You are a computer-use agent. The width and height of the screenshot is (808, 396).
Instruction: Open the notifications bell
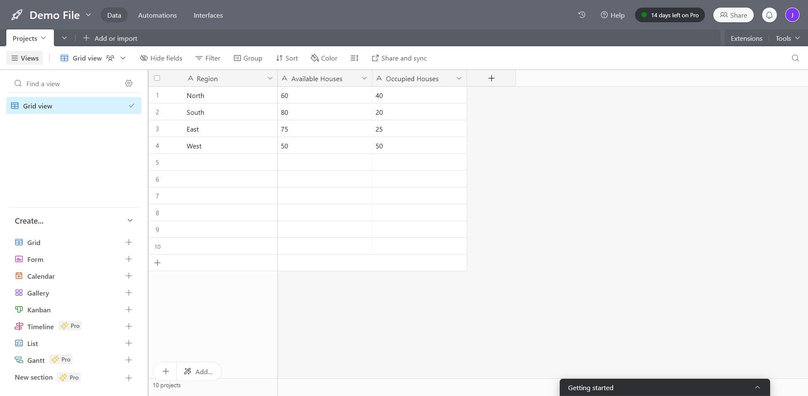[x=769, y=15]
